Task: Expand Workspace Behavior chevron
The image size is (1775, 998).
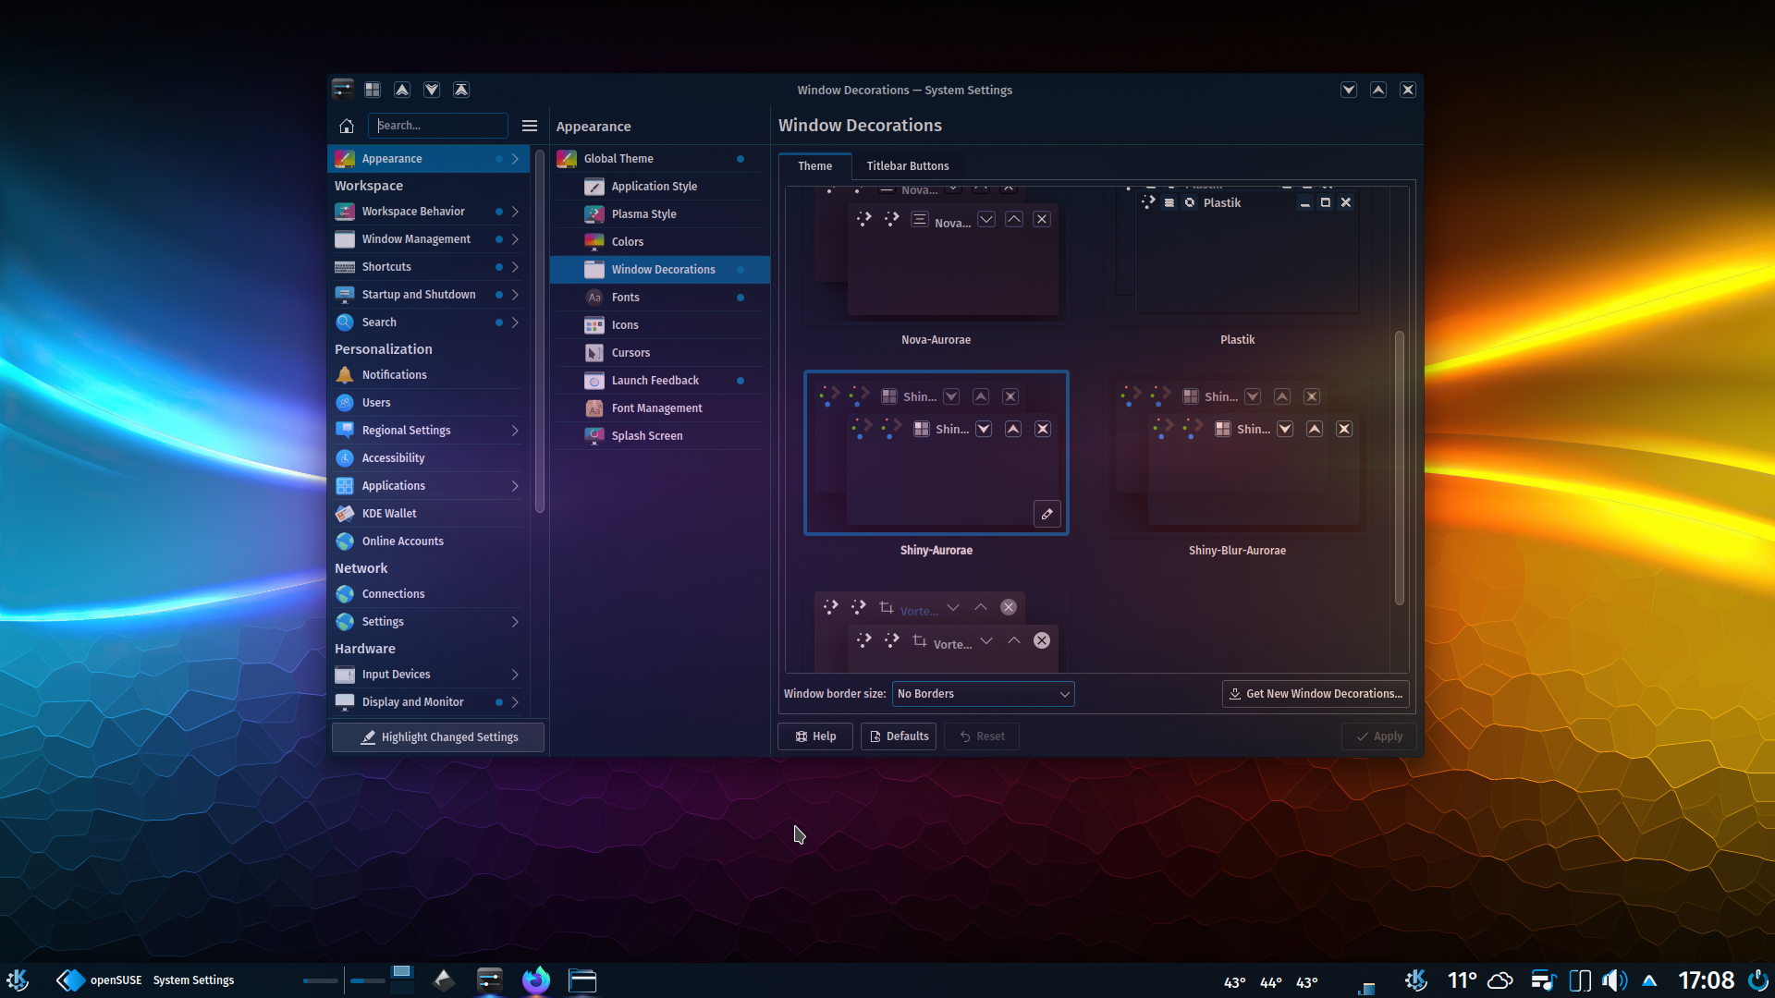Action: pos(515,212)
